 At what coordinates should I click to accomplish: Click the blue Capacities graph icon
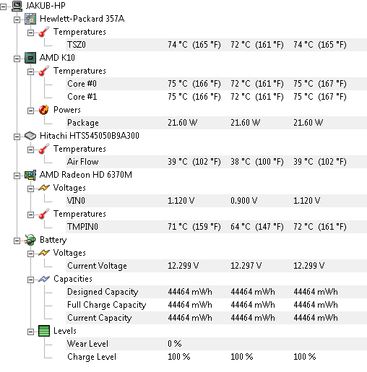point(44,279)
